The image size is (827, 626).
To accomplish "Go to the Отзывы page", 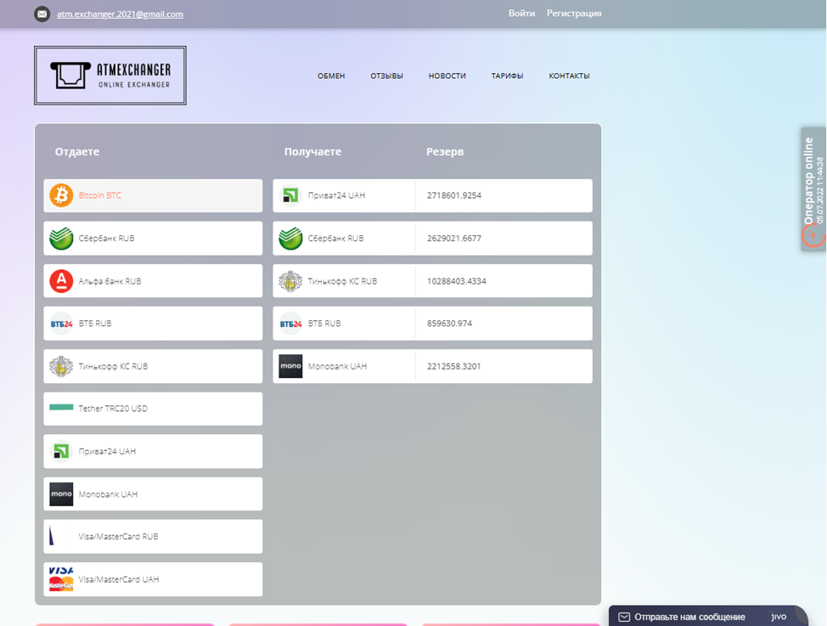I will point(386,76).
